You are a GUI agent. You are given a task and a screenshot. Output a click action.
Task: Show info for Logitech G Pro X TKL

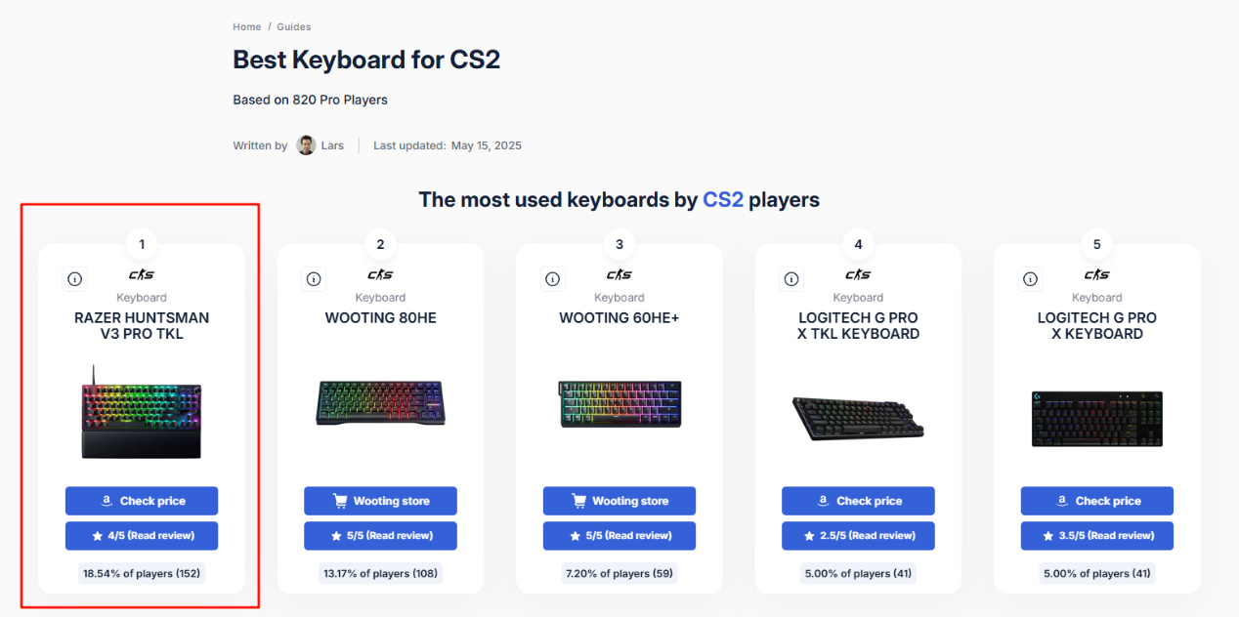(791, 279)
